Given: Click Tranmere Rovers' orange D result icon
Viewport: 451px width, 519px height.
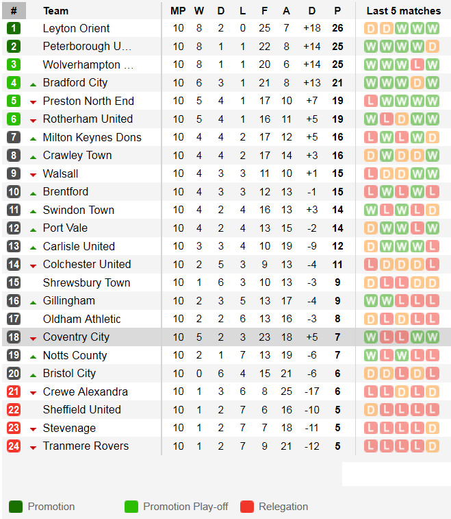Looking at the screenshot, I should click(432, 446).
